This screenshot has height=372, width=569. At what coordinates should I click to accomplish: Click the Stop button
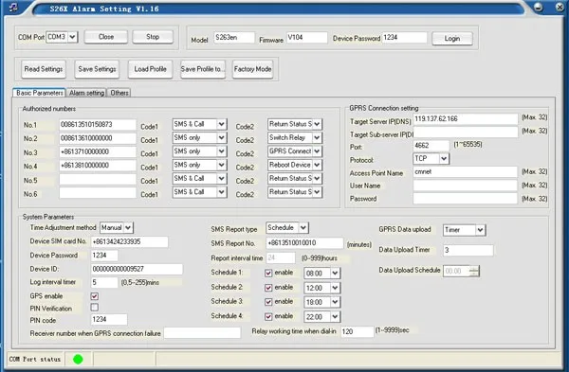click(153, 37)
